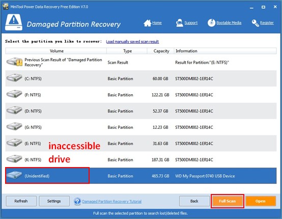Click the 122.21 GB capacity cell
Viewport: 282px width, 219px height.
click(x=160, y=95)
